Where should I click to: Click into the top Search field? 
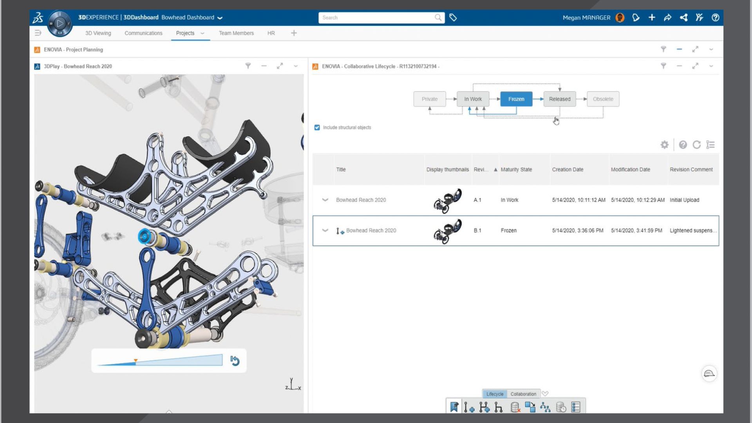tap(376, 18)
